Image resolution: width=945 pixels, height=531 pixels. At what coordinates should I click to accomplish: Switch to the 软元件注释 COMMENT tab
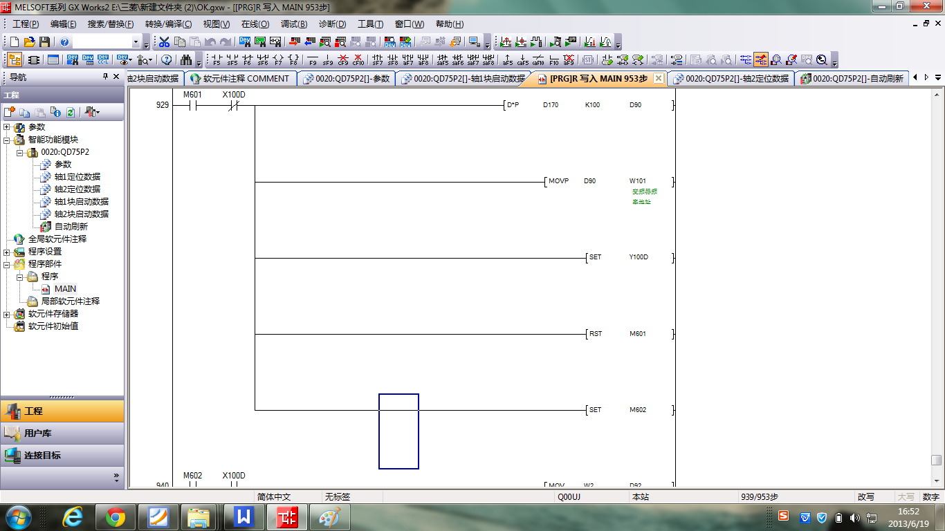pos(241,79)
